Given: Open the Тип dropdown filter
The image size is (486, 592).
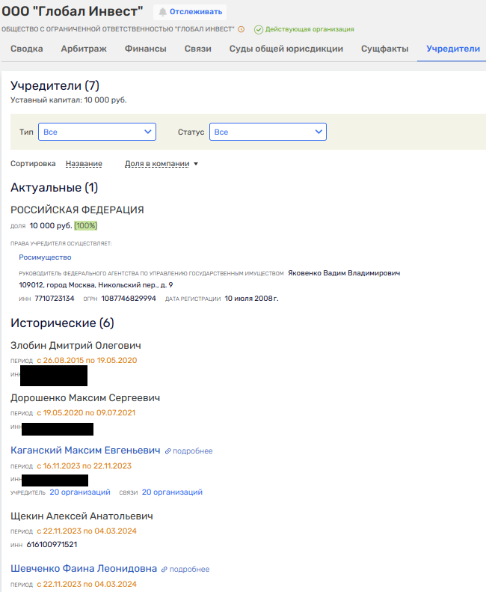Looking at the screenshot, I should 97,132.
